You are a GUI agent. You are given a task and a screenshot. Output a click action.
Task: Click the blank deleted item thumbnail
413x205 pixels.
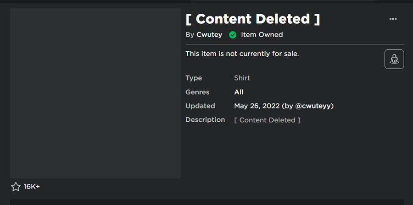coord(95,93)
